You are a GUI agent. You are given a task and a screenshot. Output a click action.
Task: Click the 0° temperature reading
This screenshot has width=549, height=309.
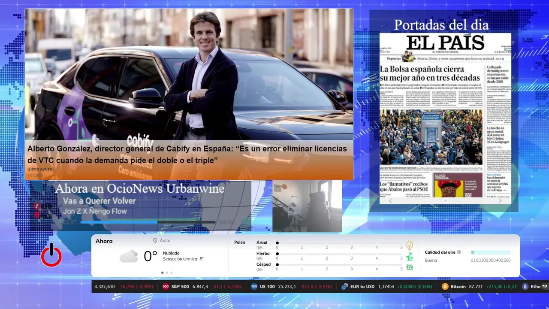click(150, 256)
